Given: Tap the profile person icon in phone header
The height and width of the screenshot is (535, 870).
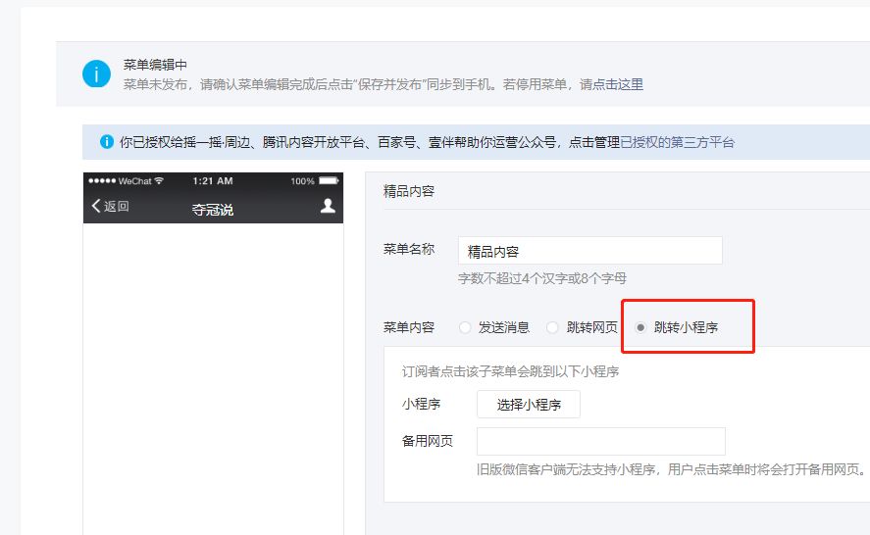Looking at the screenshot, I should 328,206.
